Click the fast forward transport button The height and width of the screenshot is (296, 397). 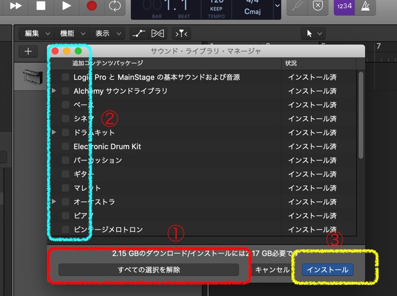click(x=16, y=6)
